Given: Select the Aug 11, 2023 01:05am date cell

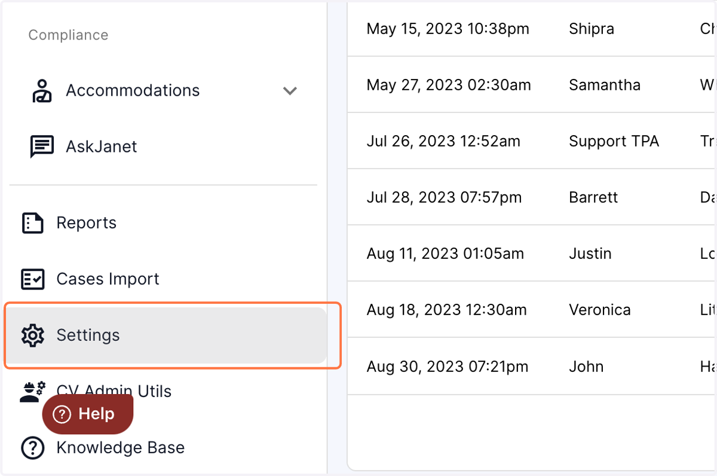Looking at the screenshot, I should (445, 254).
